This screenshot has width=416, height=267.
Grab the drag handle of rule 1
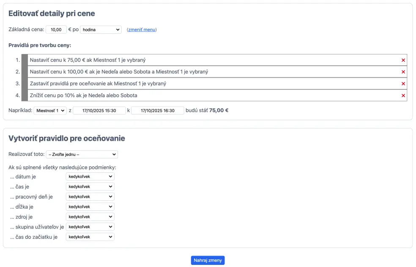click(x=25, y=60)
